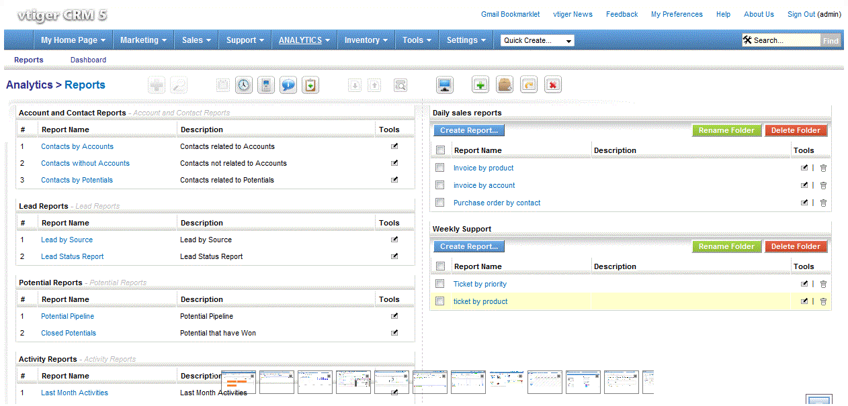Screen dimensions: 848x406
Task: Open the Quick Create dropdown
Action: pos(538,40)
